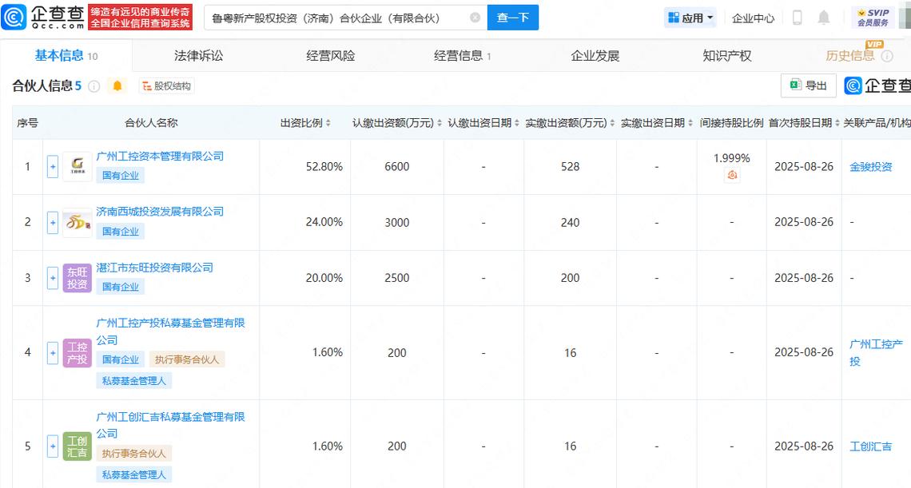Click the info icon beside 合伙人信息

click(x=94, y=85)
